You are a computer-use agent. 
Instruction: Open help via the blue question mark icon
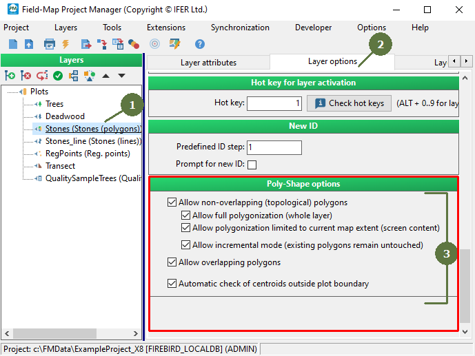[200, 44]
